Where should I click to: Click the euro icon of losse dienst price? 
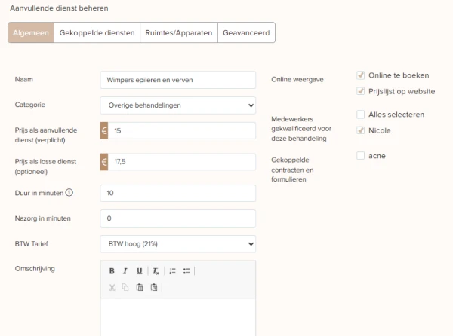point(104,162)
